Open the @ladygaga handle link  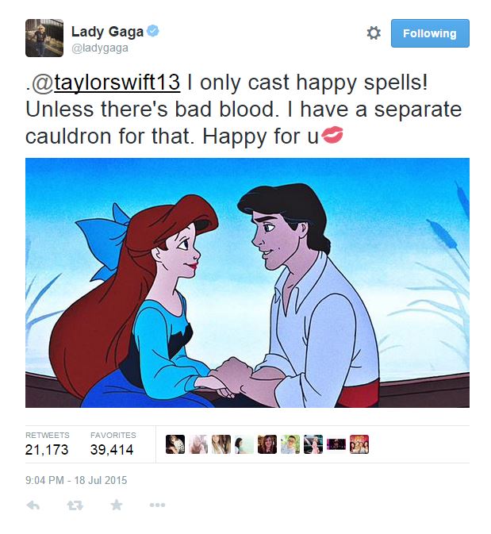(100, 48)
